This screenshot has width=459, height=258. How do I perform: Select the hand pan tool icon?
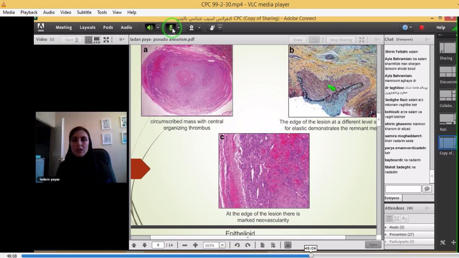pos(288,245)
